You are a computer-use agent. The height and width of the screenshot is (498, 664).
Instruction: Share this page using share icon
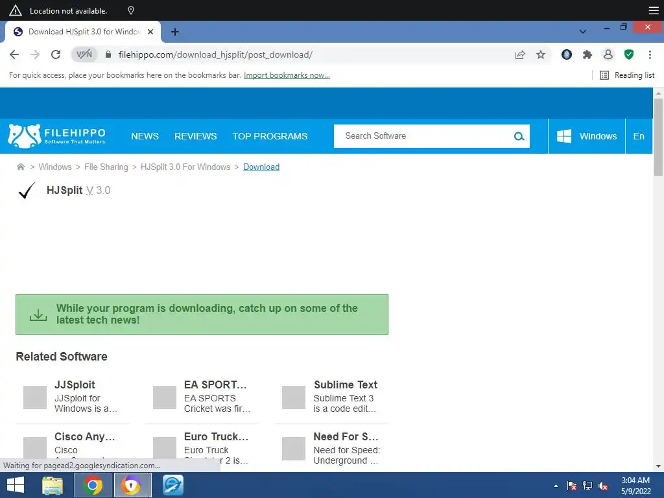[520, 54]
